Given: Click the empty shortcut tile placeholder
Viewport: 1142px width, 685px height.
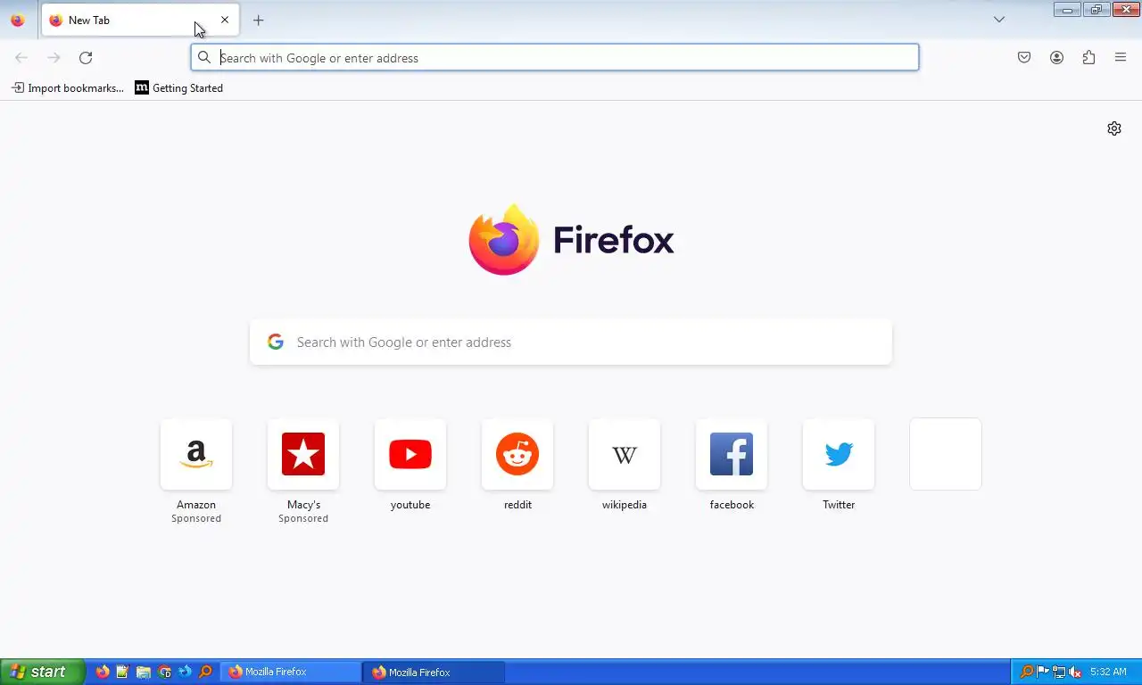Looking at the screenshot, I should [946, 454].
